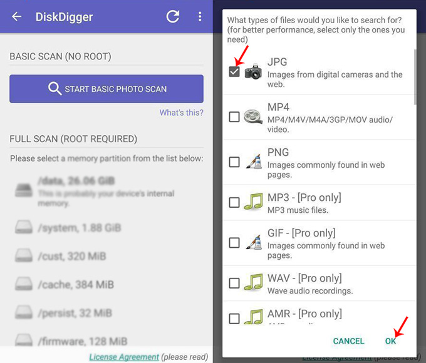Select the /cache 384 MiB partition
Viewport: 426px width, 363px height.
106,284
